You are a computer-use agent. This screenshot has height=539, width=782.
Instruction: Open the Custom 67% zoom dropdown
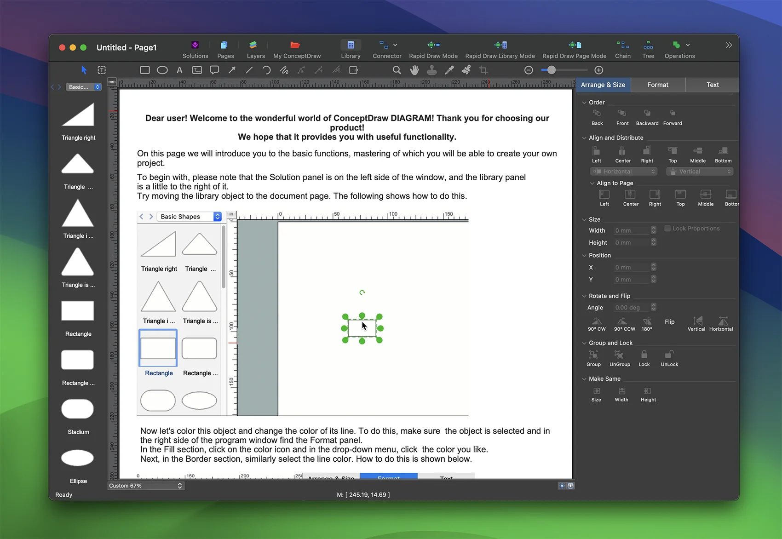pos(146,486)
